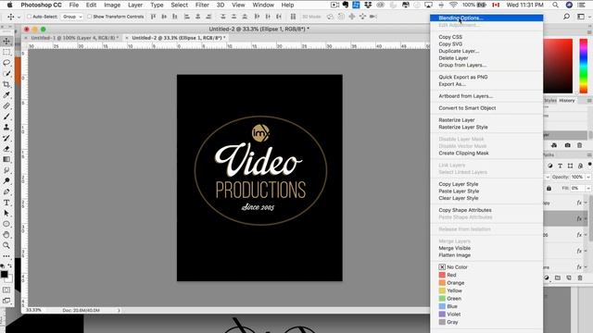Open document info arrow in status bar
The height and width of the screenshot is (333, 593).
(119, 311)
